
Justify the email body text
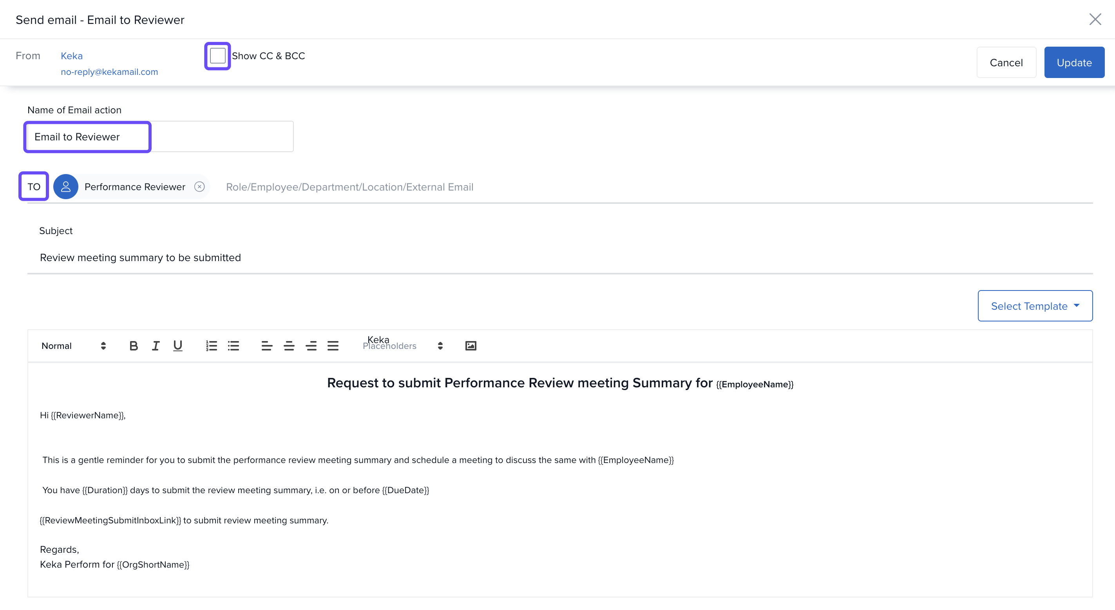pyautogui.click(x=333, y=346)
